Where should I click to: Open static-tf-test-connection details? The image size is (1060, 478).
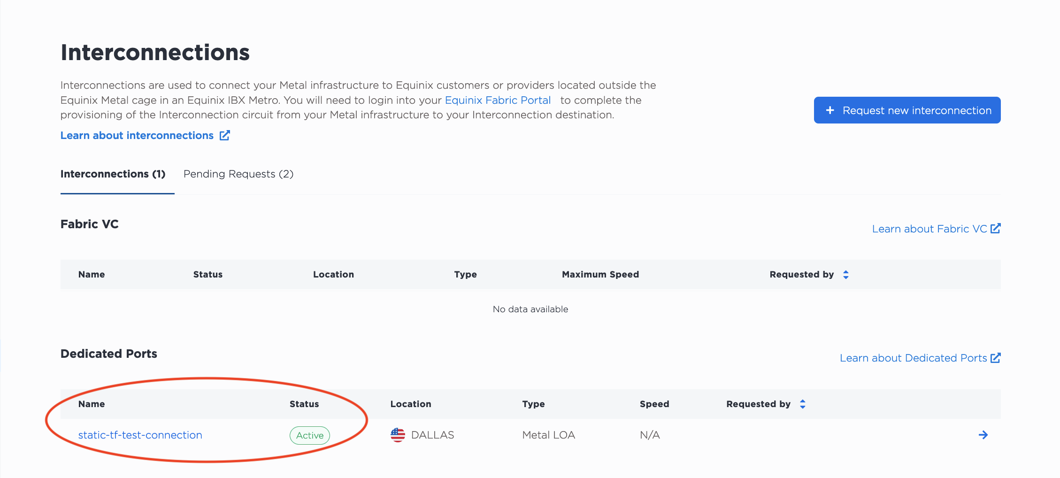(140, 435)
